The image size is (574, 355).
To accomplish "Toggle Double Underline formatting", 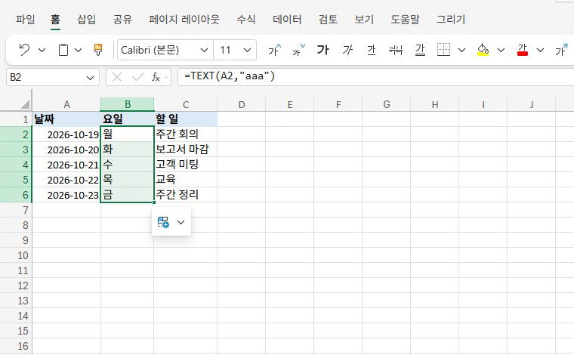I will pyautogui.click(x=420, y=50).
